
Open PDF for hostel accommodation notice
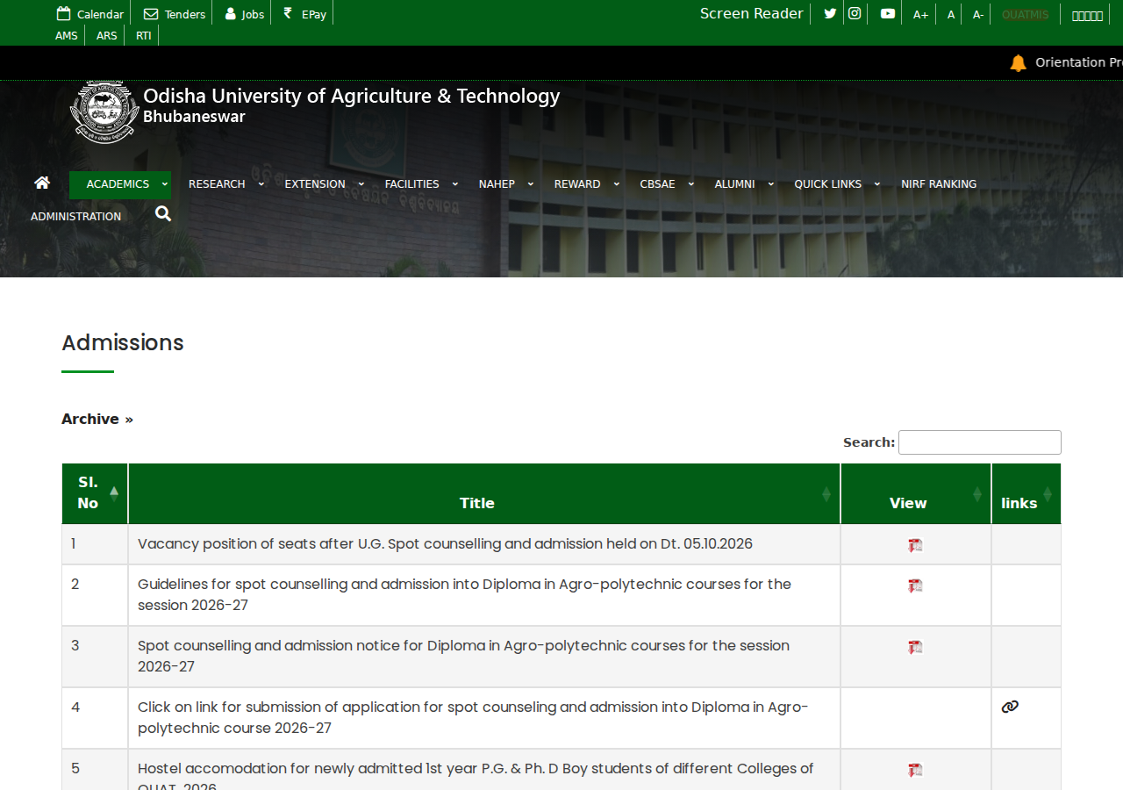[x=916, y=770]
